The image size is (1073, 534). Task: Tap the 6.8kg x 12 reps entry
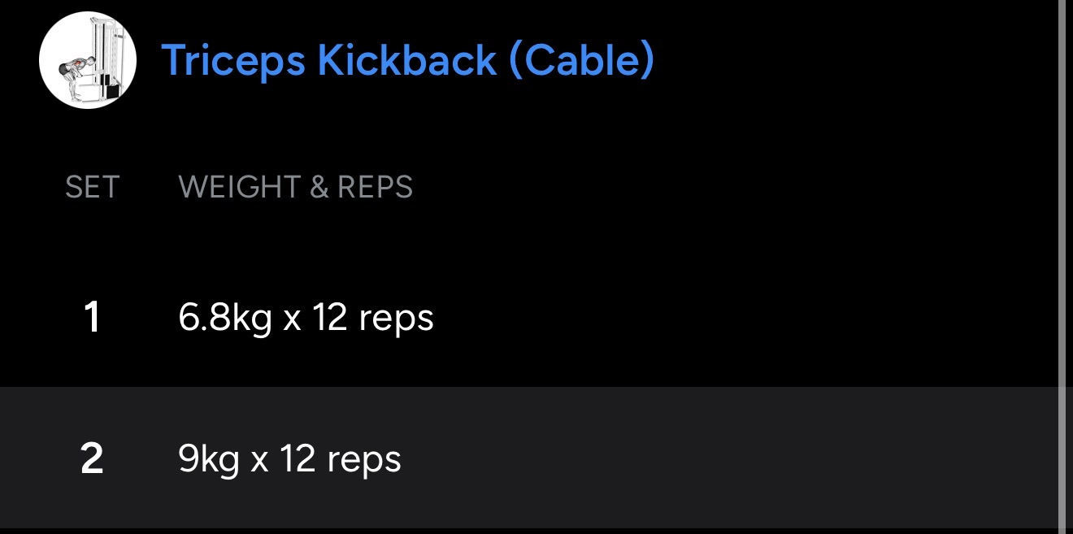pos(306,318)
